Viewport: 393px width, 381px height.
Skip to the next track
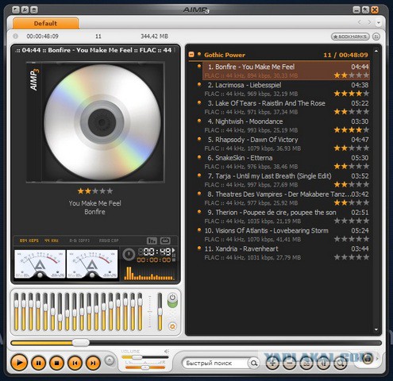pos(93,363)
